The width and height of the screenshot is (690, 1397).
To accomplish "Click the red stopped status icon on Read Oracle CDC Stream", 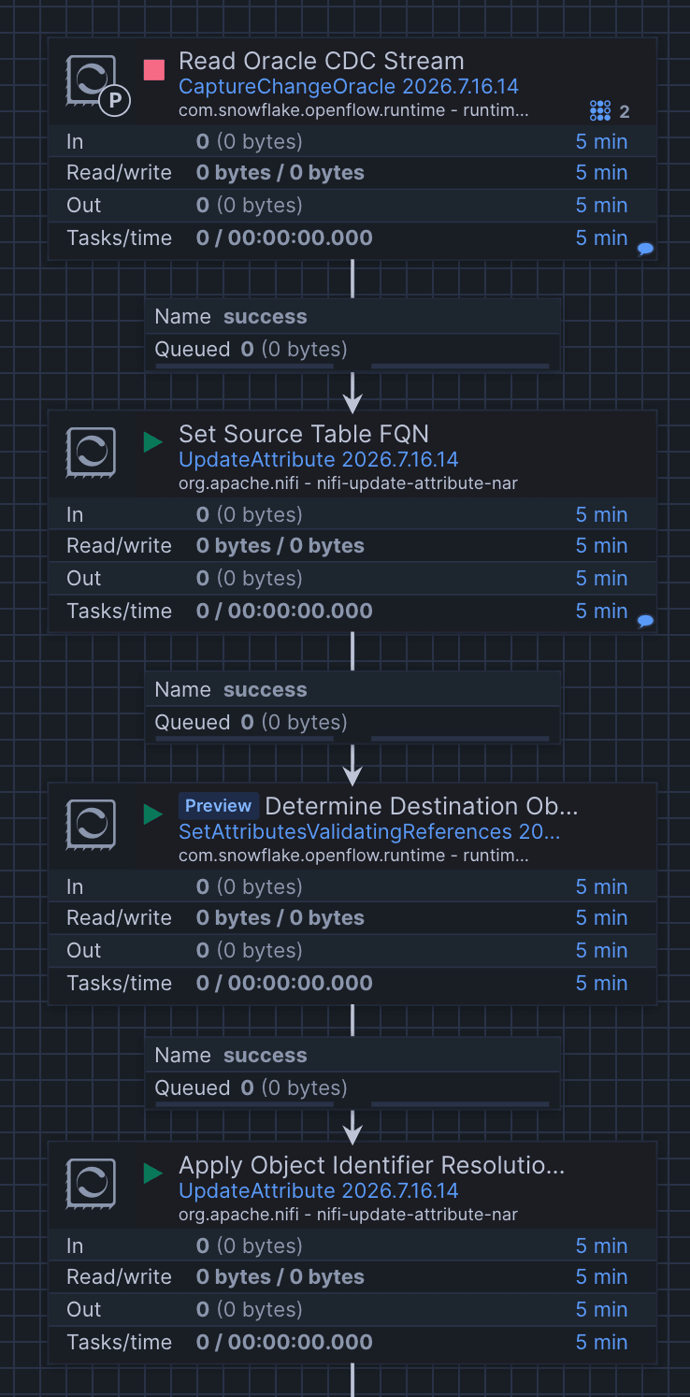I will [153, 69].
